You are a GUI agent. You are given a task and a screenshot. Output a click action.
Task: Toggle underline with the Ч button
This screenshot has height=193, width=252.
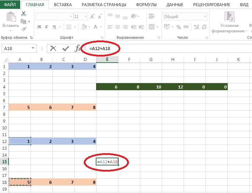tap(54, 27)
